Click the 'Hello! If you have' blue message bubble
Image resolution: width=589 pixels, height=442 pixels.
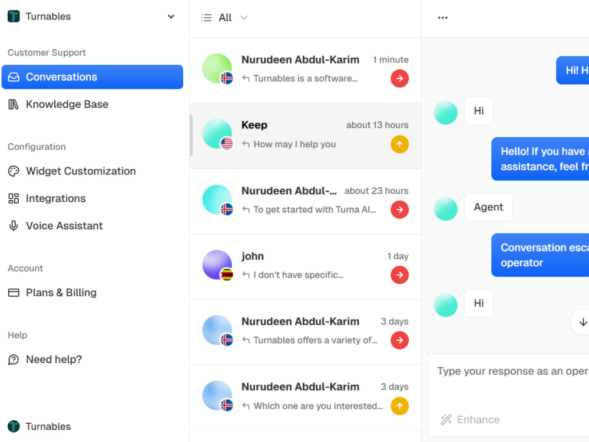540,159
